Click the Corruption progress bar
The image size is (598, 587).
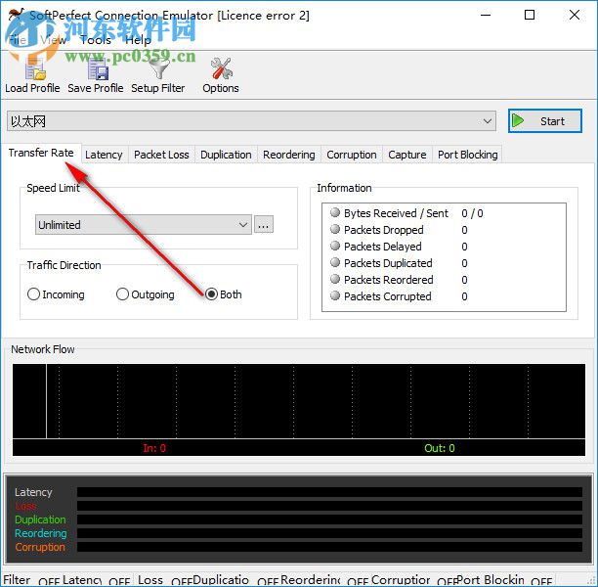tap(329, 547)
